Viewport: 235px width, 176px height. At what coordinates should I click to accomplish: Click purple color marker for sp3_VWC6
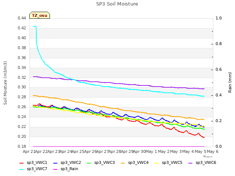[x=191, y=163]
